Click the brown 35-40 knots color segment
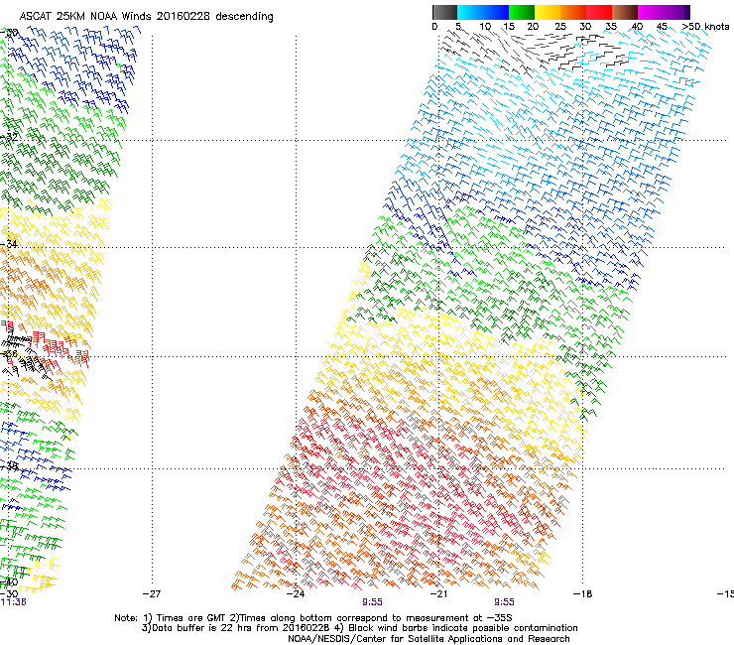Viewport: 734px width, 645px height. pos(625,12)
